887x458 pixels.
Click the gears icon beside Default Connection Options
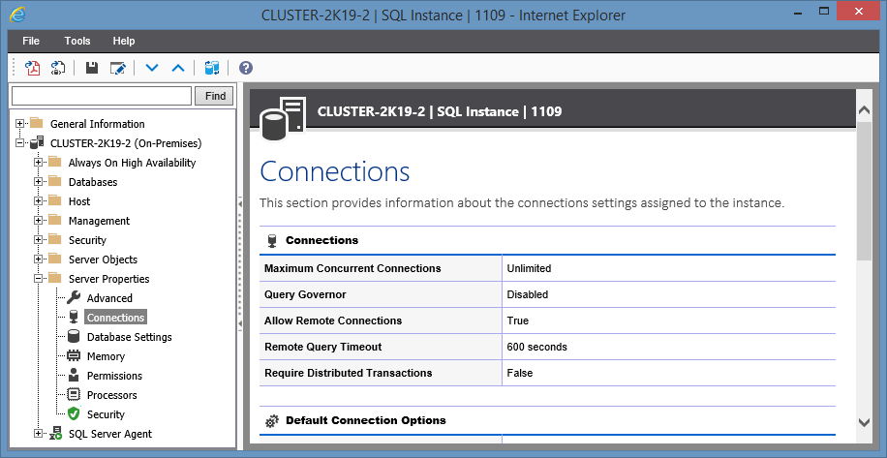pos(272,420)
